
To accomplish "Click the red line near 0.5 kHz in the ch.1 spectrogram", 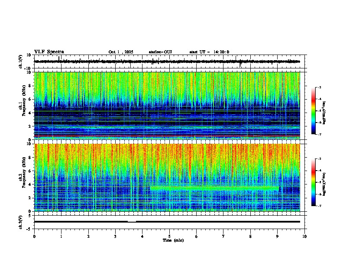I will coord(167,136).
